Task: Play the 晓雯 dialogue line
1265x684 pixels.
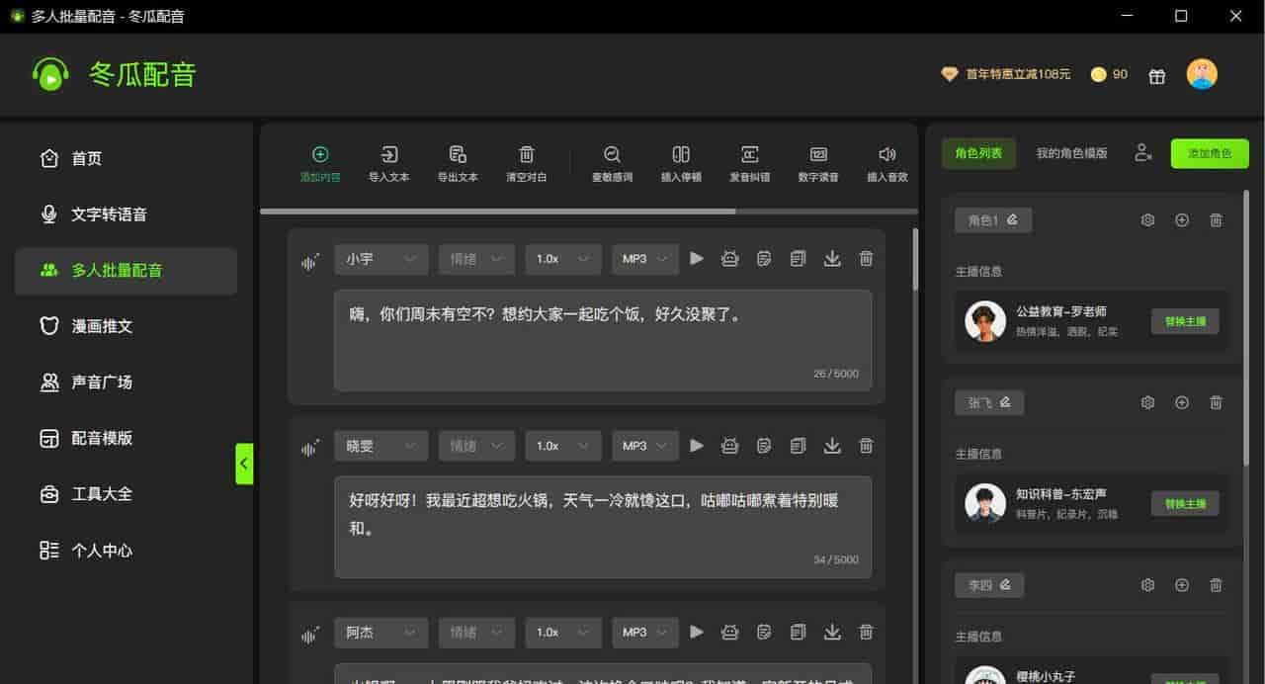Action: click(697, 446)
